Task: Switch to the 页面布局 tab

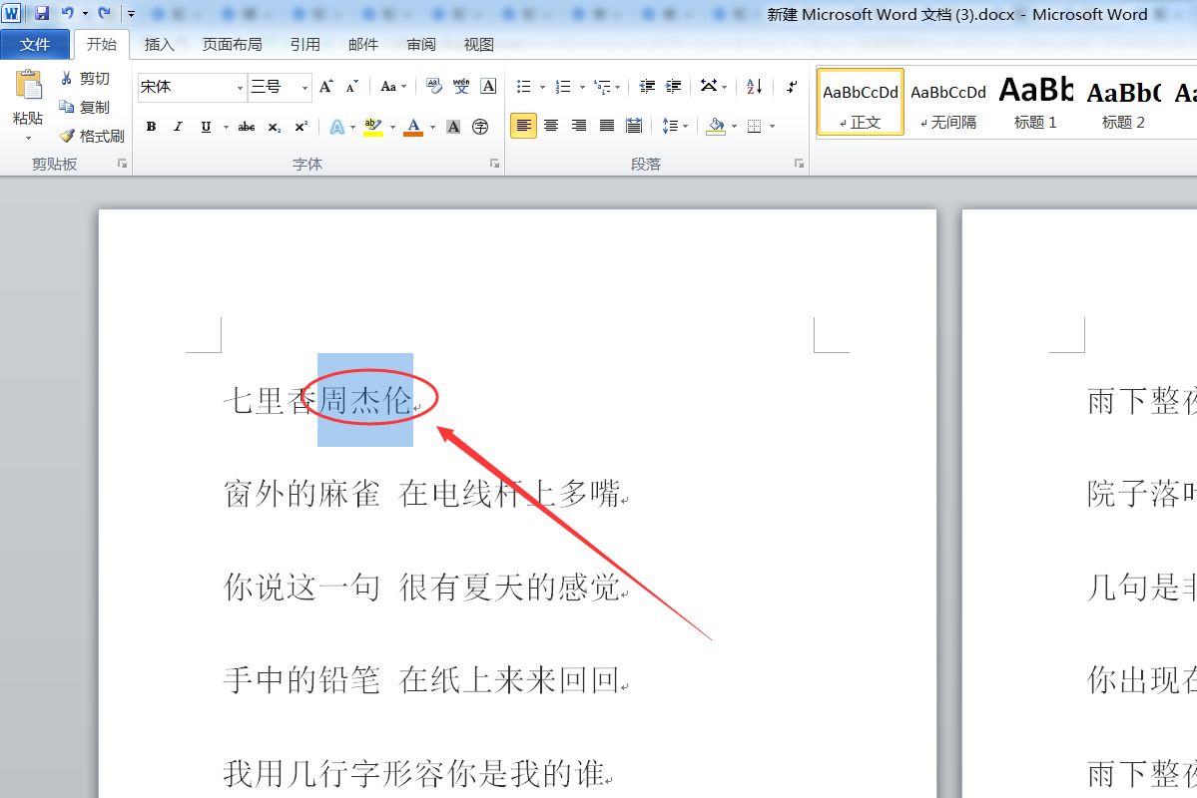Action: pos(232,45)
